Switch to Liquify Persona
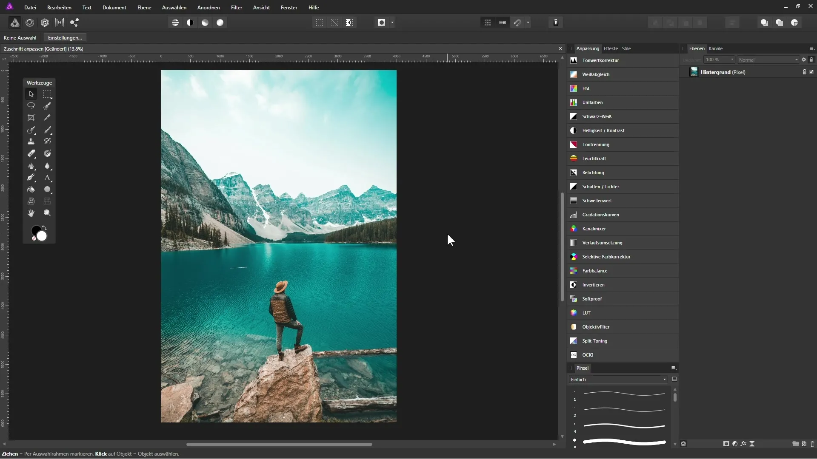The image size is (817, 459). click(30, 23)
